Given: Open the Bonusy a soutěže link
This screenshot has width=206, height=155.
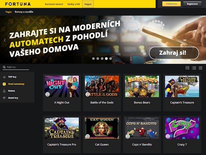Looking at the screenshot, I should click(24, 12).
